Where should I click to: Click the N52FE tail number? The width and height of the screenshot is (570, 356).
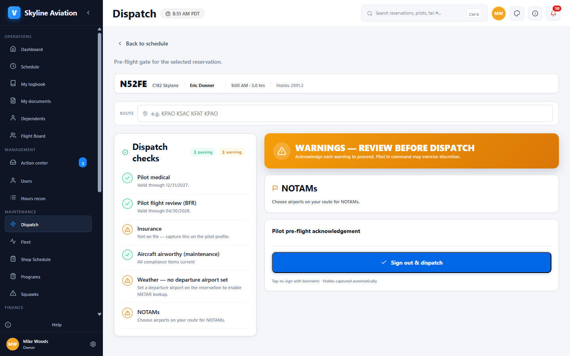pyautogui.click(x=133, y=84)
